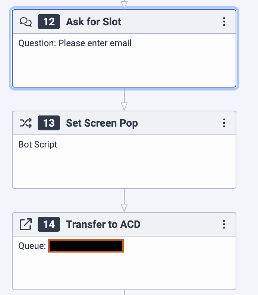This screenshot has width=258, height=295.
Task: Open the Set Screen Pop three-dot menu
Action: click(x=224, y=123)
